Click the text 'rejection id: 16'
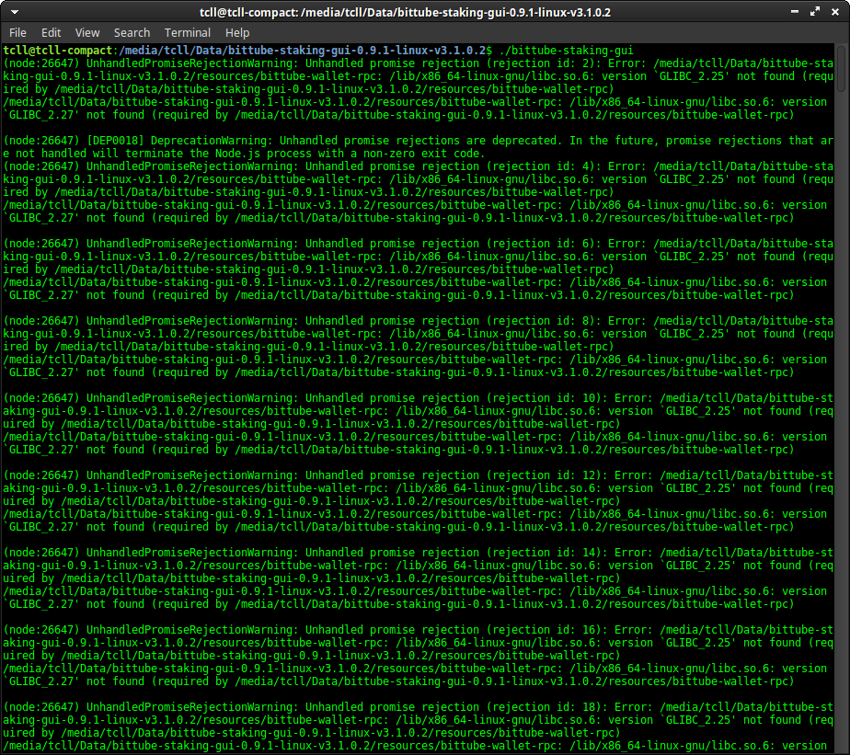 [543, 630]
